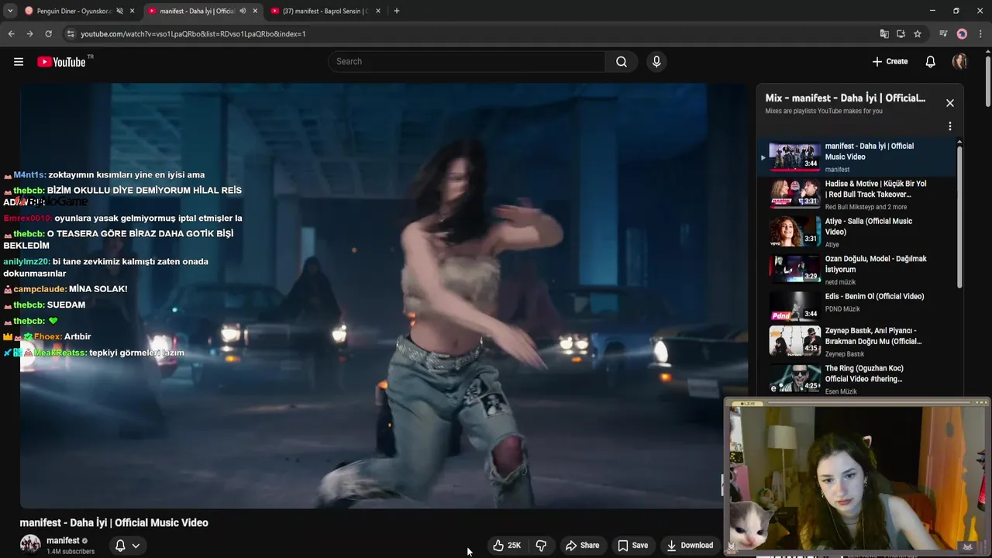Open the tab search dropdown arrow
The width and height of the screenshot is (992, 558).
10,11
